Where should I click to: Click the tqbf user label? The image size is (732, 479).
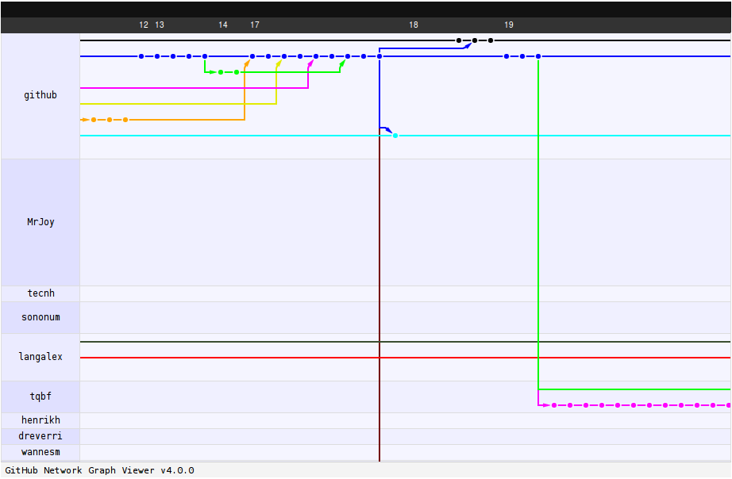[40, 397]
